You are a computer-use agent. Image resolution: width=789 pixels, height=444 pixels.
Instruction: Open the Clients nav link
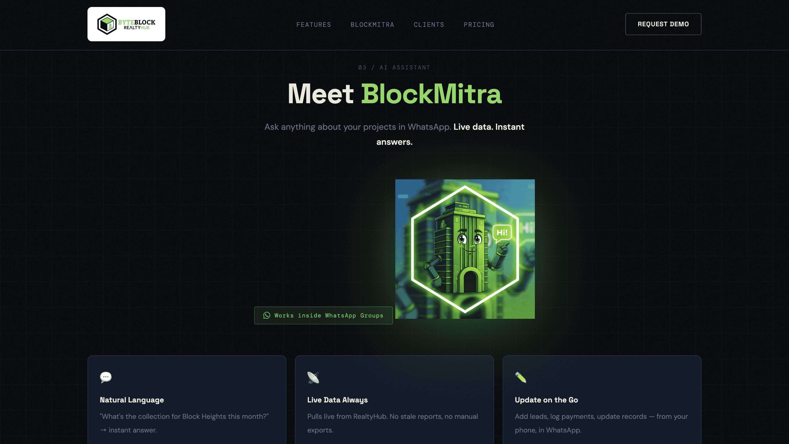point(429,24)
